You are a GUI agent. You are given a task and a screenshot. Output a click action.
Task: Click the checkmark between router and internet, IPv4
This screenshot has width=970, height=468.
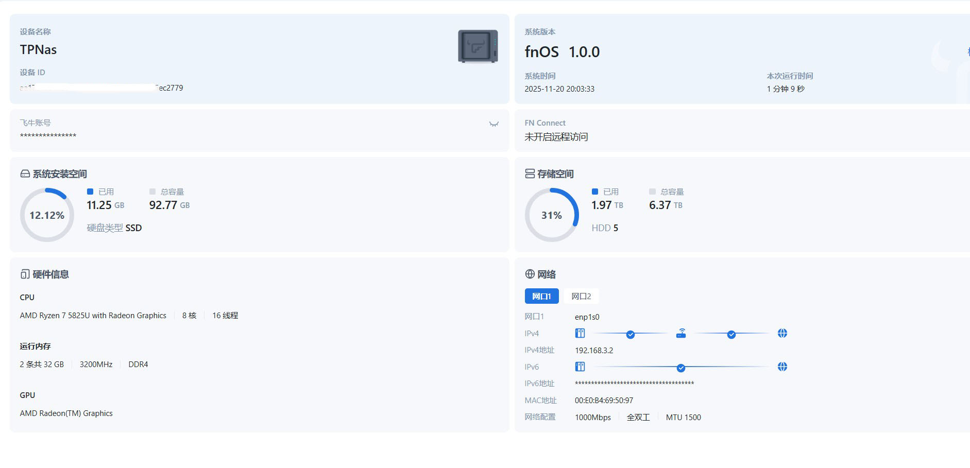tap(731, 335)
